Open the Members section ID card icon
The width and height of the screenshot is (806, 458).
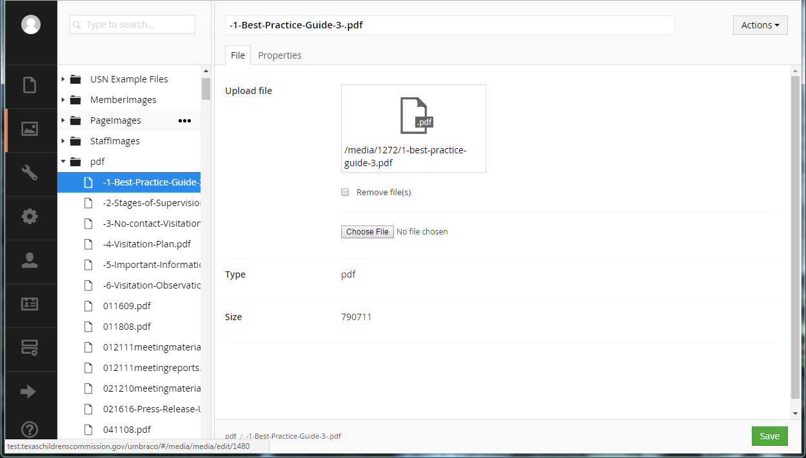(30, 304)
